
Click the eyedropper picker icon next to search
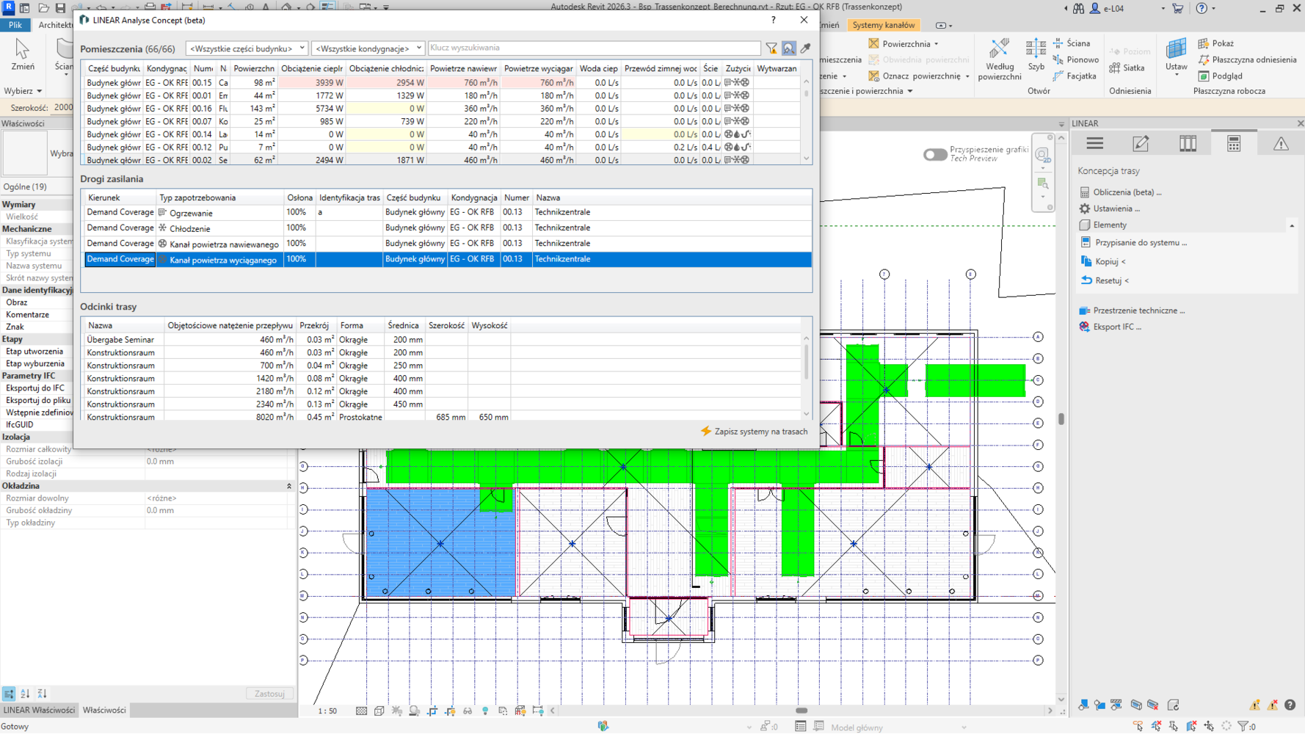click(805, 48)
